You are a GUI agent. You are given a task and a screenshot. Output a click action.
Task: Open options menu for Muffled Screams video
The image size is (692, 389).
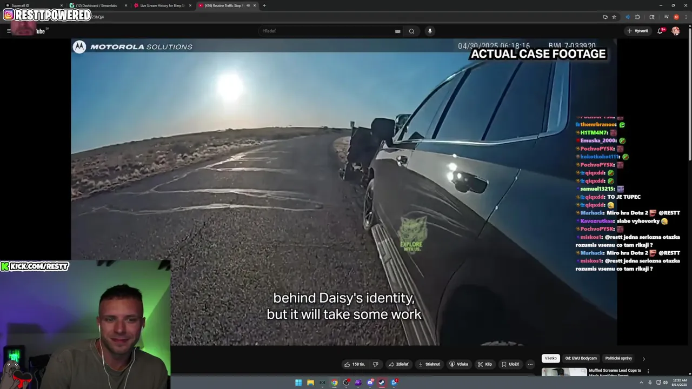648,371
